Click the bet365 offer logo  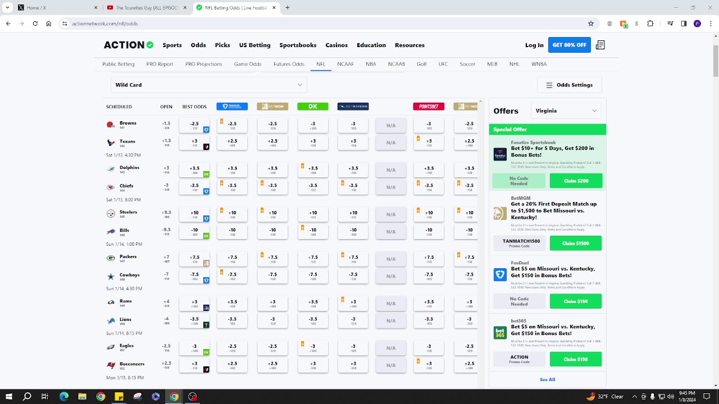pos(500,333)
